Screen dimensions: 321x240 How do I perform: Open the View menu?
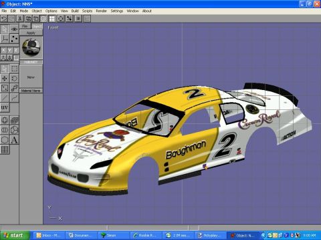click(x=64, y=11)
